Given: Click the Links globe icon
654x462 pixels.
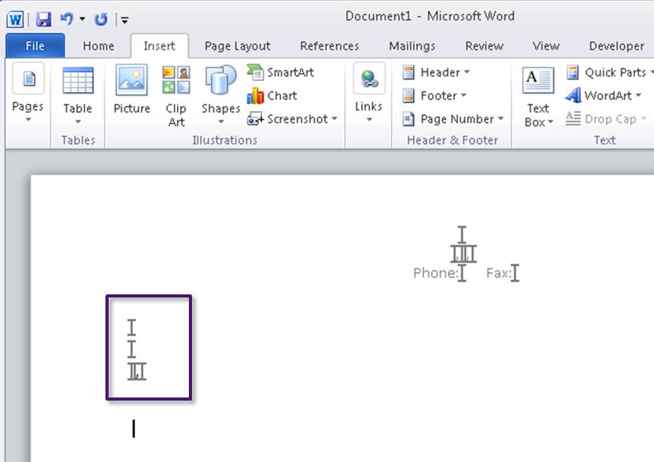Looking at the screenshot, I should [x=369, y=78].
